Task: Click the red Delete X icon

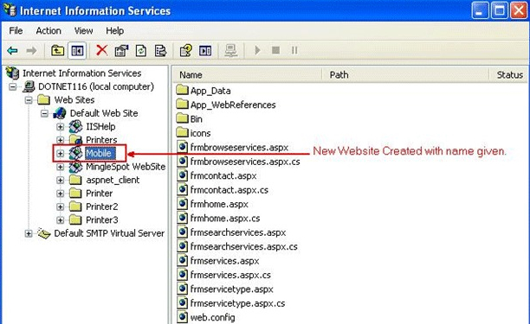Action: (x=101, y=51)
